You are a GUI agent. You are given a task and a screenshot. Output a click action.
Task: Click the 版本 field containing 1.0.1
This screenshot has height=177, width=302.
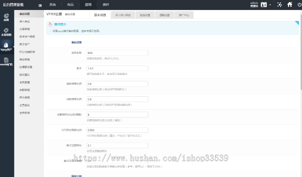117,68
